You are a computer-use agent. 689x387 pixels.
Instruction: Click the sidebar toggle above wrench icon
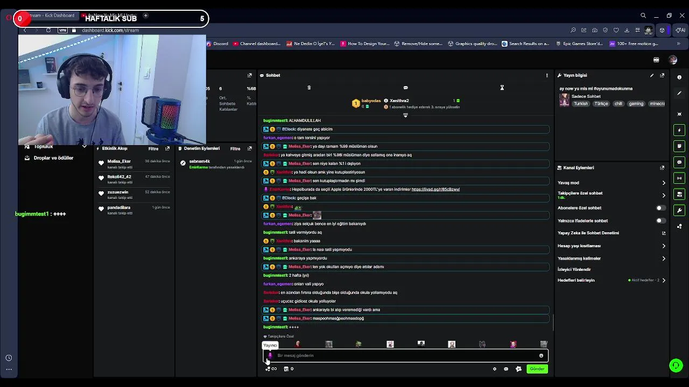tap(679, 195)
